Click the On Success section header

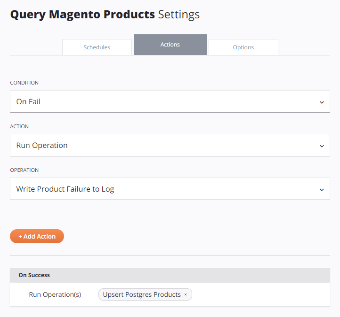34,275
